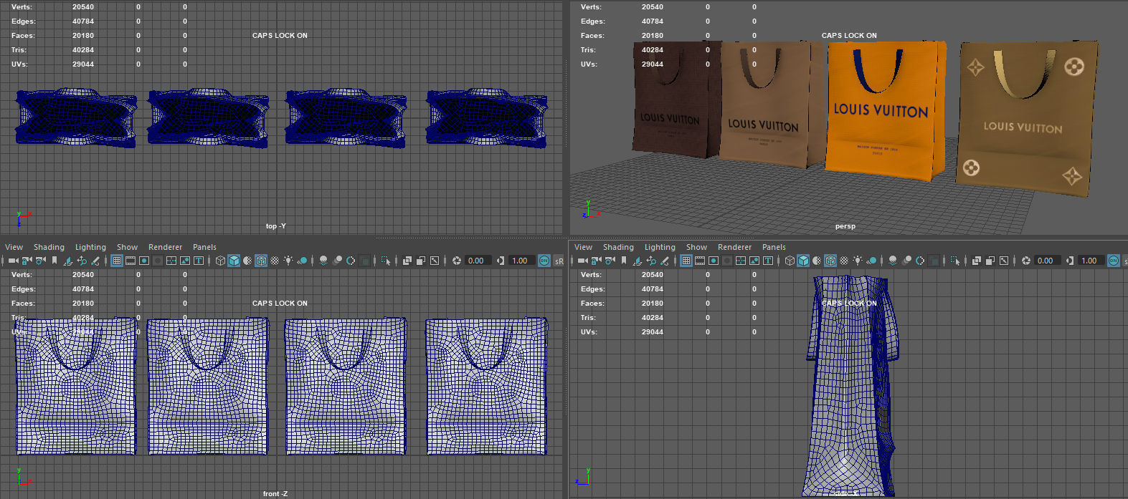Toggle X-Ray icon in front panel toolbar
This screenshot has width=1128, height=499.
point(407,261)
